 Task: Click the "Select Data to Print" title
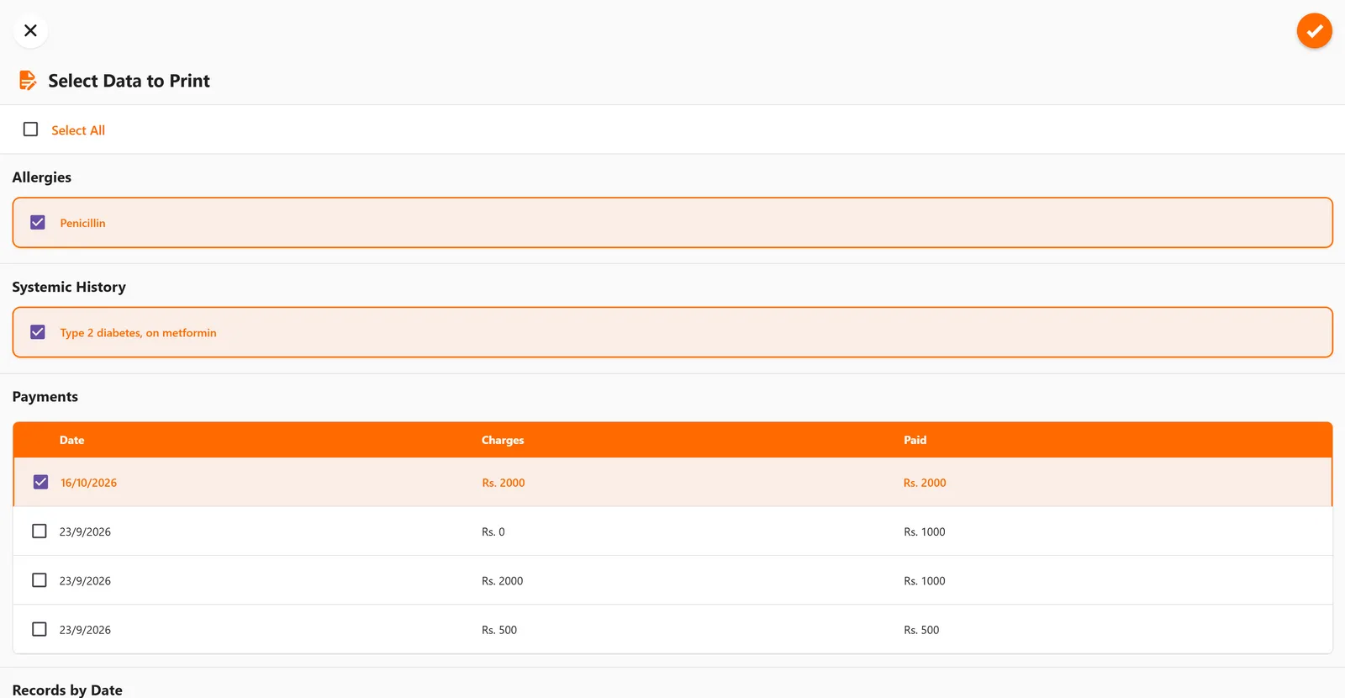[x=129, y=81]
